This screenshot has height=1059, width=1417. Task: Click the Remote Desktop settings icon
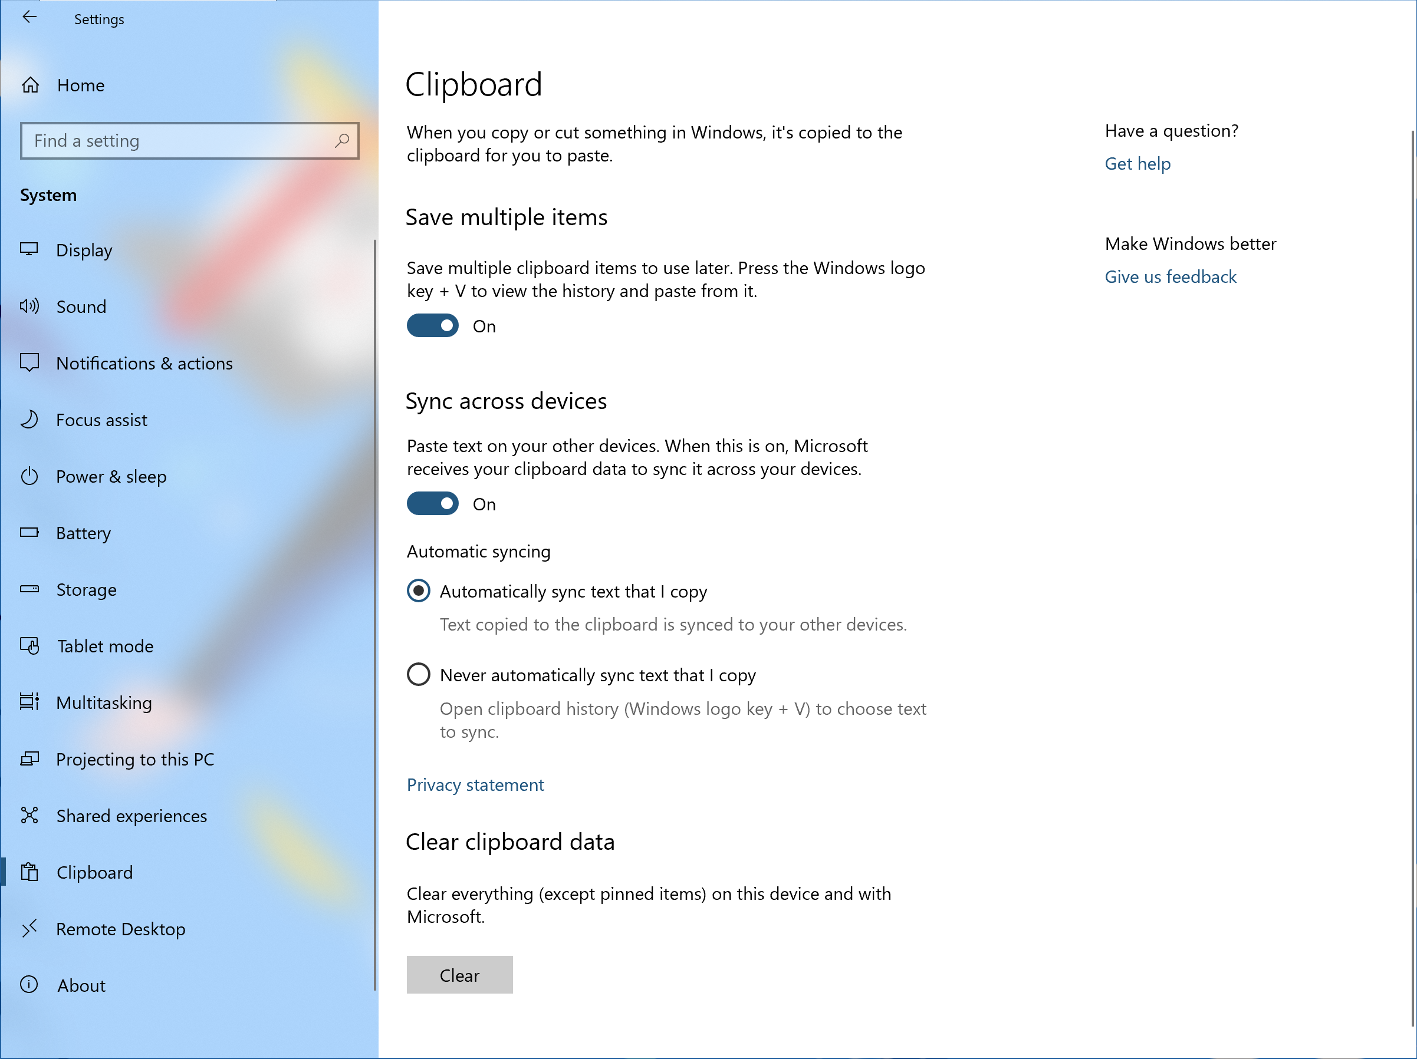[31, 928]
